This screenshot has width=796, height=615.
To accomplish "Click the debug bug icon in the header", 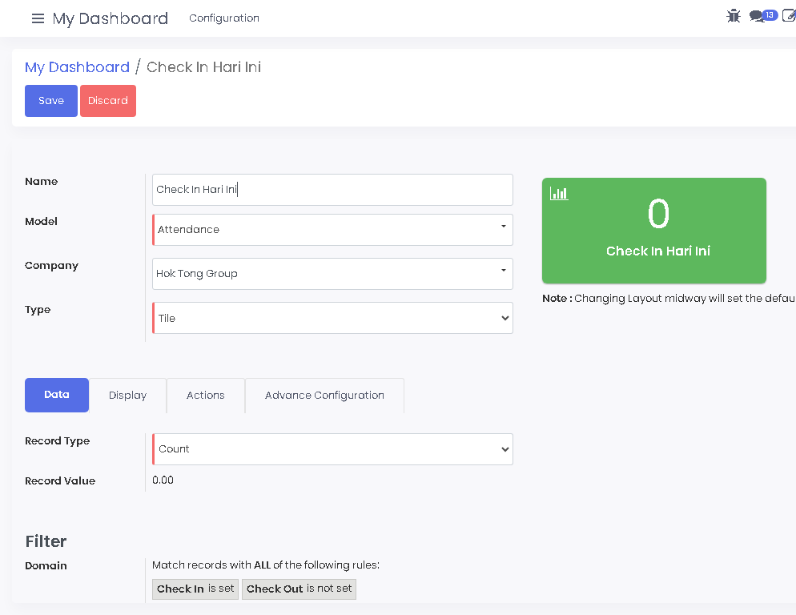I will tap(734, 15).
